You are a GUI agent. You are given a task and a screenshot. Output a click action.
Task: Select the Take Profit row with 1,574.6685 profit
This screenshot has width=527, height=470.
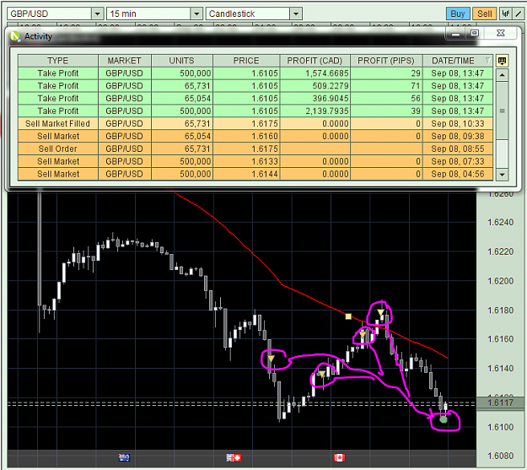point(255,73)
